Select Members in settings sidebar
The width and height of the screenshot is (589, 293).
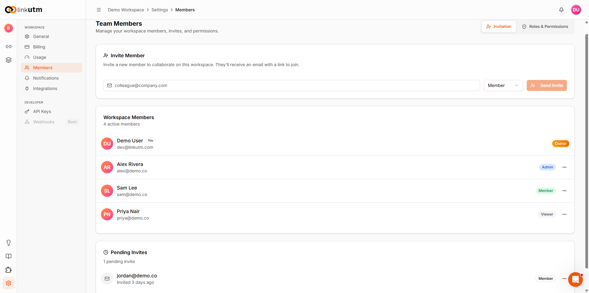(x=52, y=68)
